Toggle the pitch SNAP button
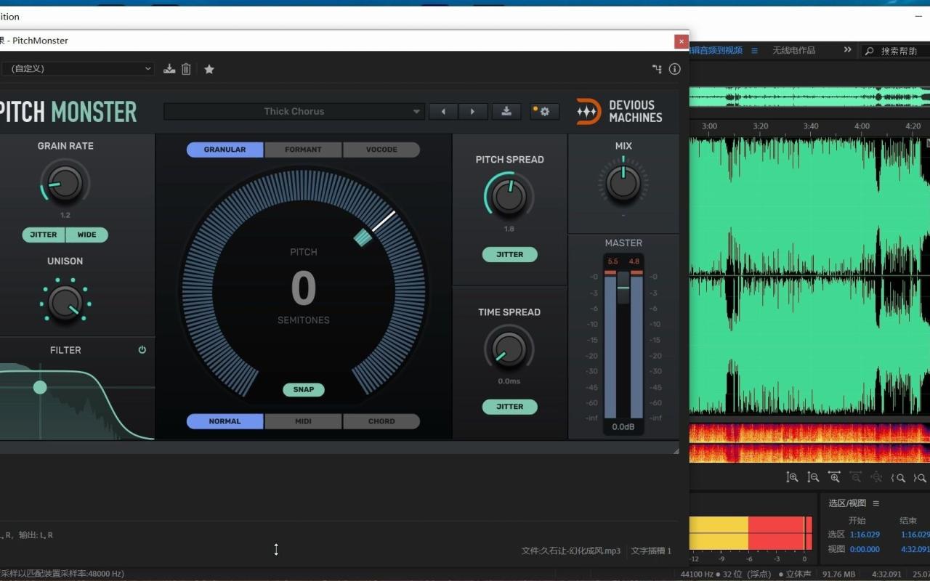This screenshot has height=581, width=930. click(x=304, y=389)
